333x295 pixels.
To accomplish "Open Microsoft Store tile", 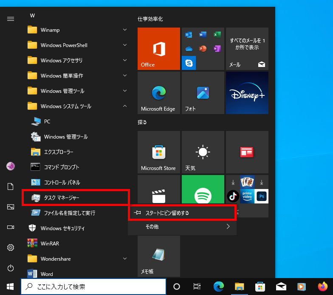I will click(x=159, y=152).
